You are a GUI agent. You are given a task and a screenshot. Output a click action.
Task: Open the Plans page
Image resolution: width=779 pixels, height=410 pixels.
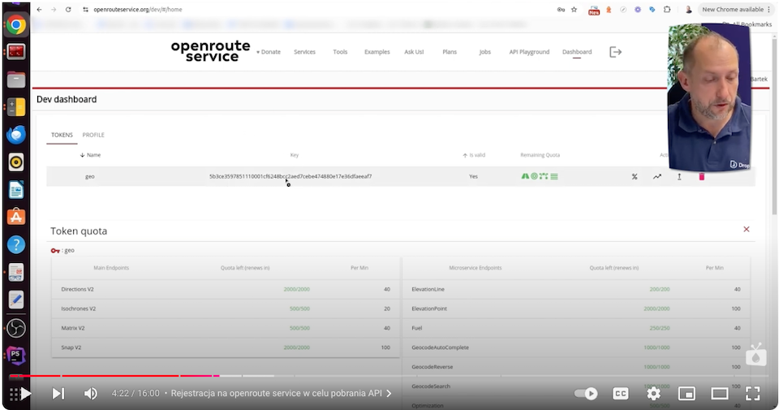pos(450,52)
